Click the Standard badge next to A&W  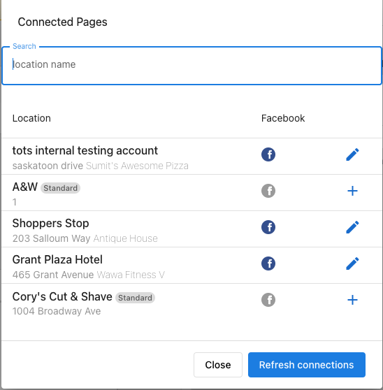pos(60,188)
